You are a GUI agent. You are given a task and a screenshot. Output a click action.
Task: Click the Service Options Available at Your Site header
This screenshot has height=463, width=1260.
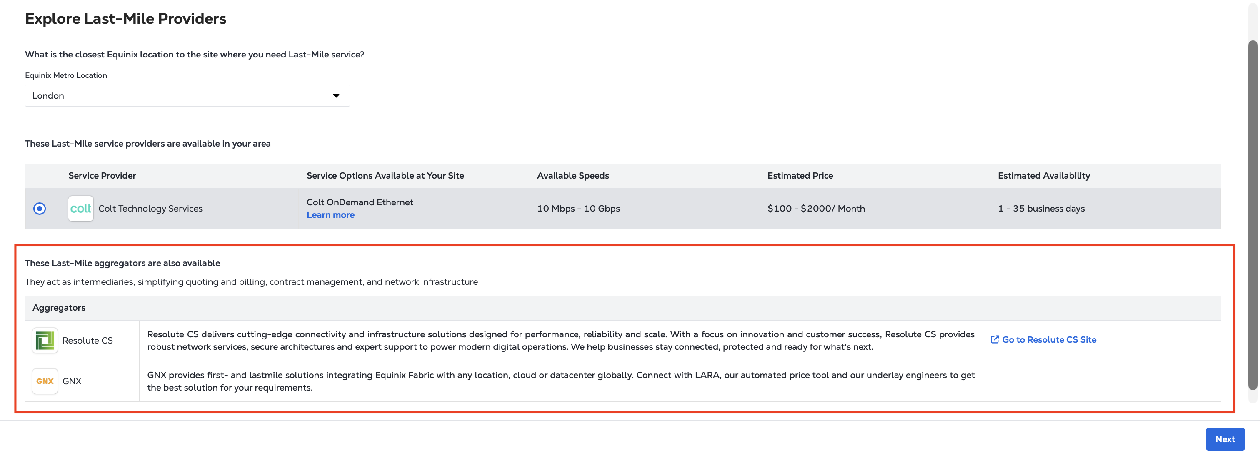click(385, 176)
